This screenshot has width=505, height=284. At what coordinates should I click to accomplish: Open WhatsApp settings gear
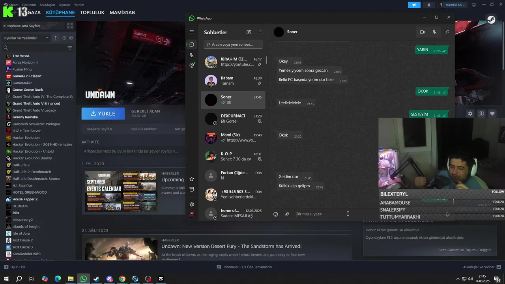[192, 204]
